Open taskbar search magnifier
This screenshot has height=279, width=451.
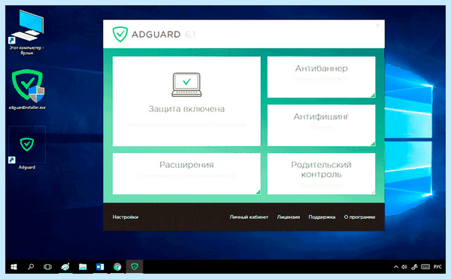click(31, 267)
